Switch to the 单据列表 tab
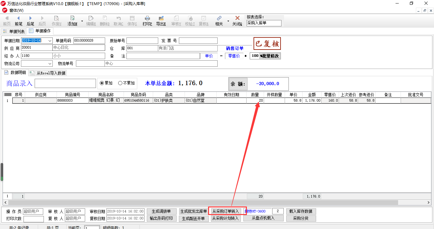The width and height of the screenshot is (434, 229). pyautogui.click(x=14, y=31)
